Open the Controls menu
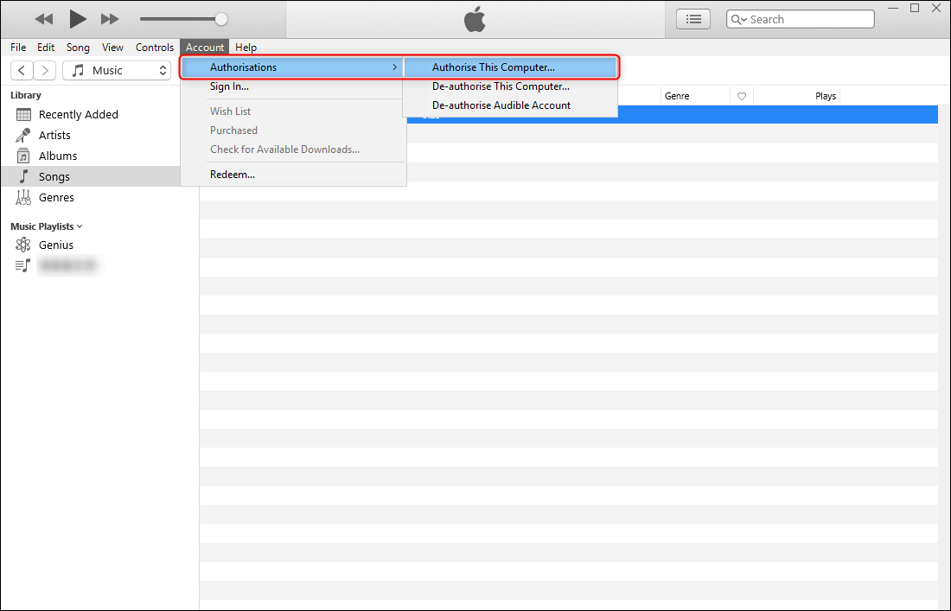This screenshot has width=951, height=611. click(x=155, y=48)
